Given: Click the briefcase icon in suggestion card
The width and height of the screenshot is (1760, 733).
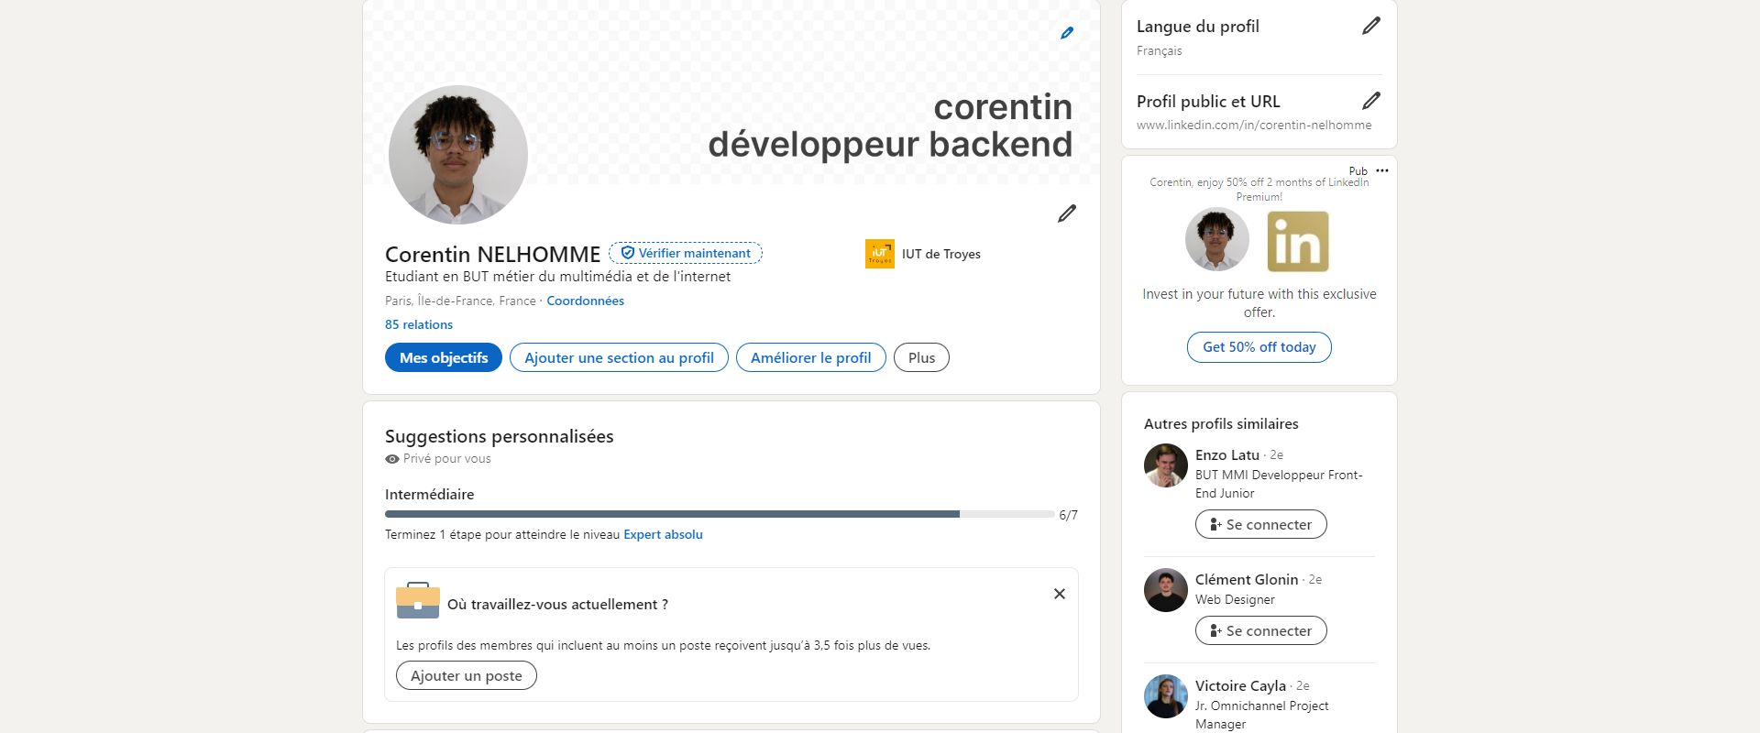Looking at the screenshot, I should click(418, 600).
